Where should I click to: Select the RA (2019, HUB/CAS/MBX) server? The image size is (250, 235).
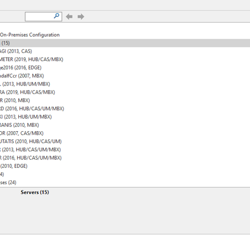(27, 92)
